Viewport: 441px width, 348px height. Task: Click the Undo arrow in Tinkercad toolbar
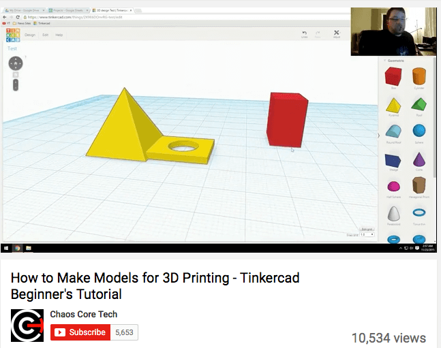pyautogui.click(x=304, y=34)
